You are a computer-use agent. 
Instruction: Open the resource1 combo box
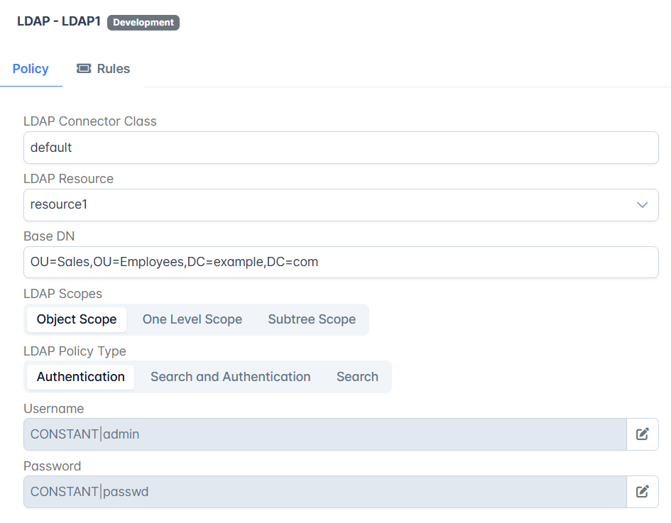tap(341, 205)
